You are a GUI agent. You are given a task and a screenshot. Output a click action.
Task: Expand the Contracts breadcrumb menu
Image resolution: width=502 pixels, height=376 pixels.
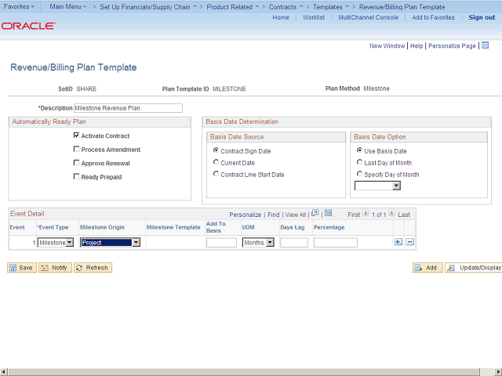[x=286, y=7]
